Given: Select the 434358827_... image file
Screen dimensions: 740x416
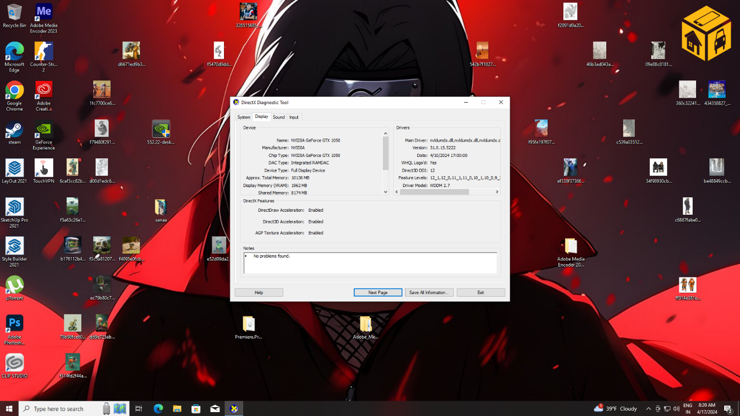Looking at the screenshot, I should pos(717,93).
